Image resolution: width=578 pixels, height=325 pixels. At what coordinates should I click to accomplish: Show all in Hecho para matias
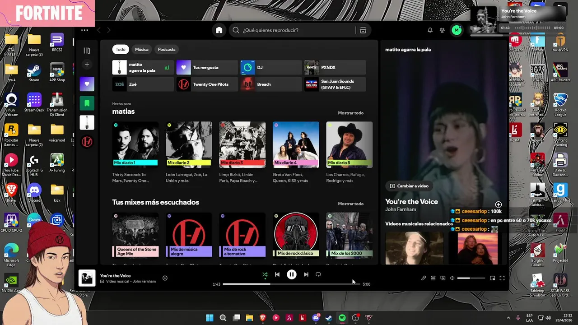tap(350, 113)
